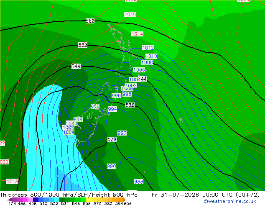The image size is (265, 205).
Task: Click the map title 'Thickness 500/1000 hPa/SLP/Height 500 hPa'
Action: [69, 195]
